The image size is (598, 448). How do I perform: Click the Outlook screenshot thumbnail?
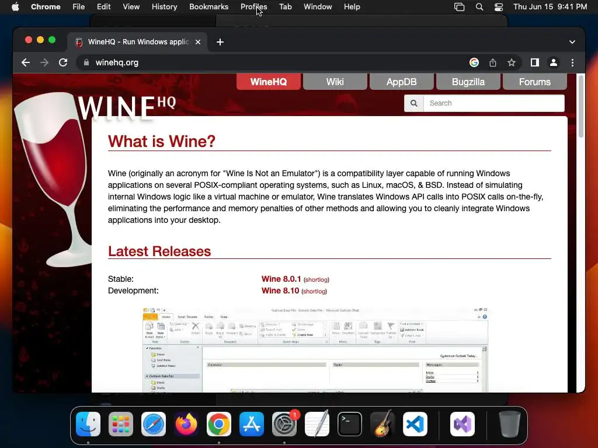click(x=315, y=350)
